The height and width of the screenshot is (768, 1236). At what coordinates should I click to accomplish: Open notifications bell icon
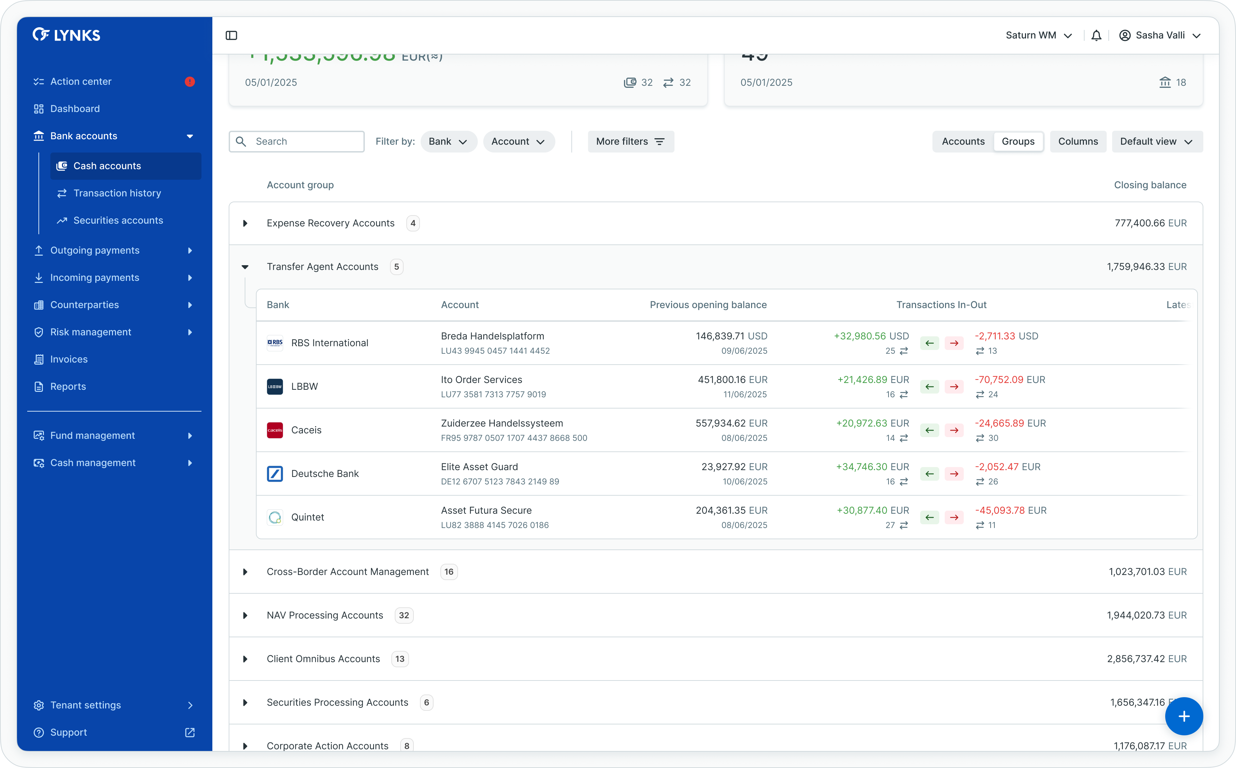(x=1096, y=35)
